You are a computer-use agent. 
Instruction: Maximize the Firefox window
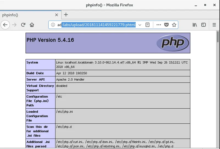(205, 5)
